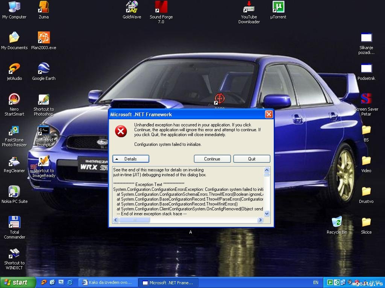
Task: Open Slikanje pozadi... desktop file
Action: click(x=366, y=43)
